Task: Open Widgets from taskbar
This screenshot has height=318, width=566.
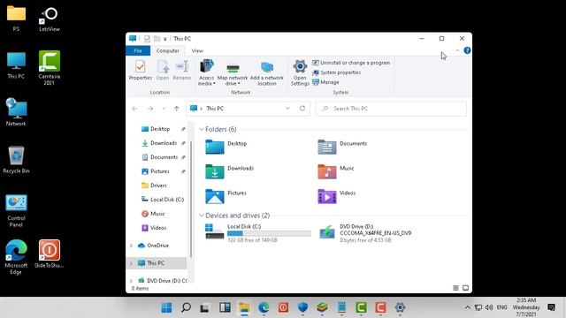Action: pyautogui.click(x=225, y=307)
